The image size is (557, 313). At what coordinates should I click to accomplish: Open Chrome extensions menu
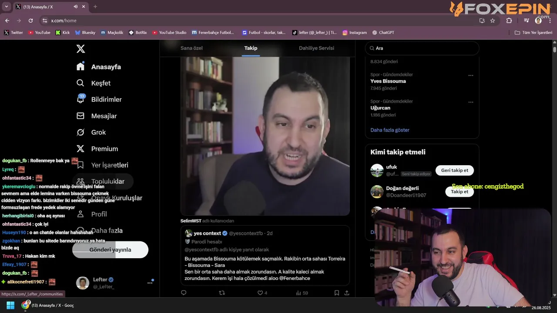509,20
